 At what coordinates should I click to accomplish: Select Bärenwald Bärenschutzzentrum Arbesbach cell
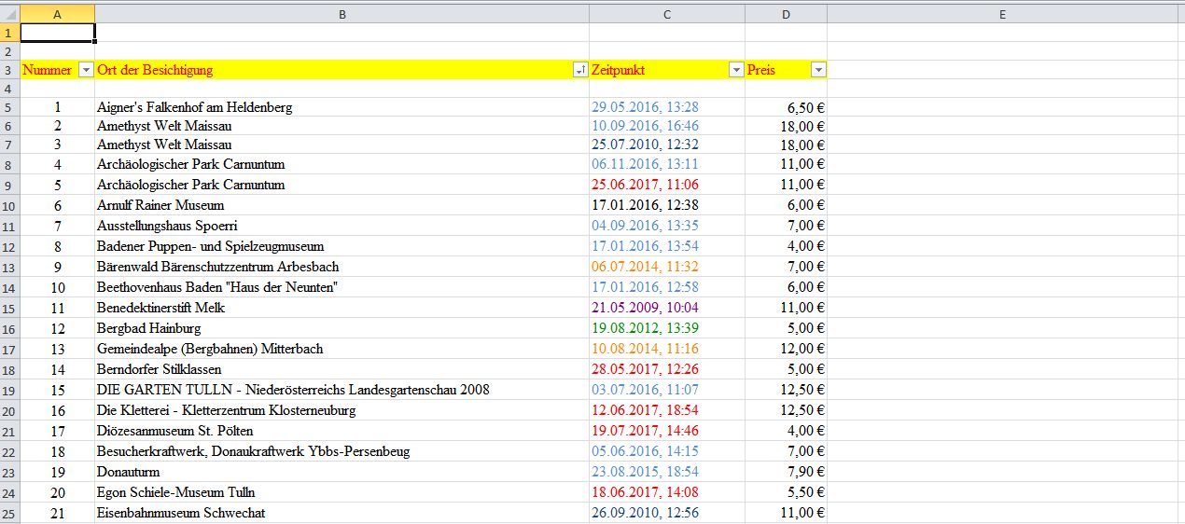342,267
